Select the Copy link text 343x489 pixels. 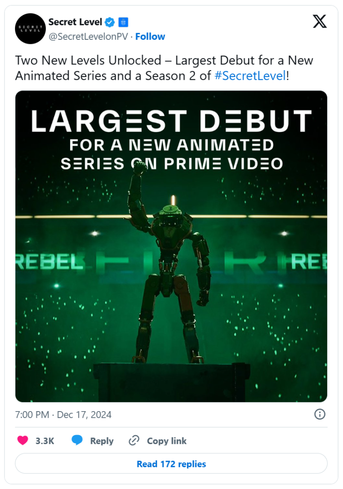(166, 441)
